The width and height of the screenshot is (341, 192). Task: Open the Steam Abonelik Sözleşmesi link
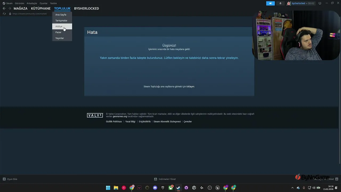[167, 122]
